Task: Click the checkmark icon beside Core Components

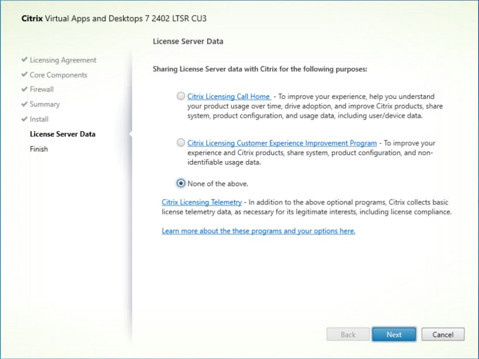Action: (x=25, y=74)
